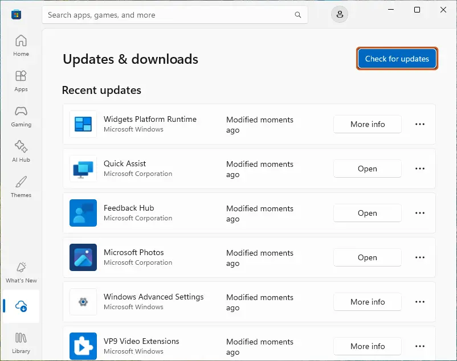Open Feedback Hub app

(x=368, y=213)
